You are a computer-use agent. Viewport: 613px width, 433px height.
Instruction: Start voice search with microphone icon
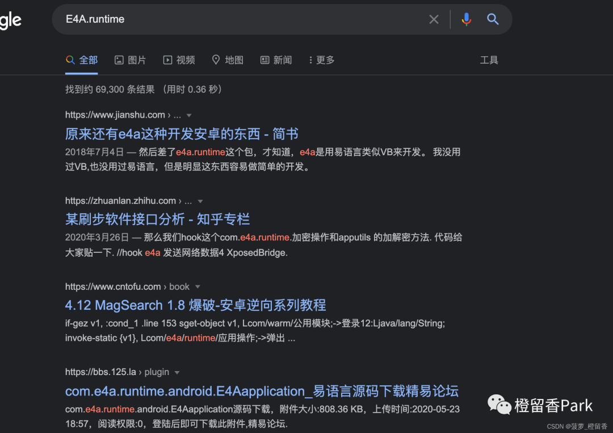[x=466, y=19]
